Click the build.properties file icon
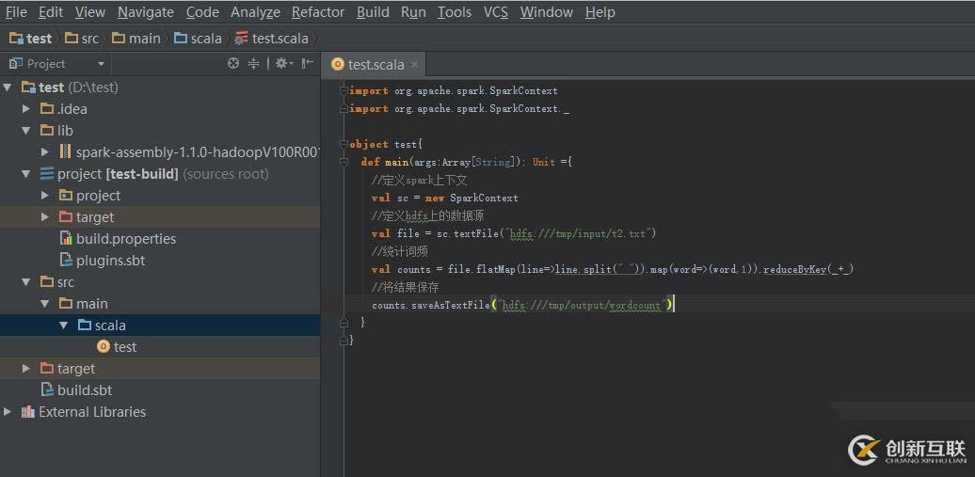Screen dimensions: 975x477 tap(65, 239)
